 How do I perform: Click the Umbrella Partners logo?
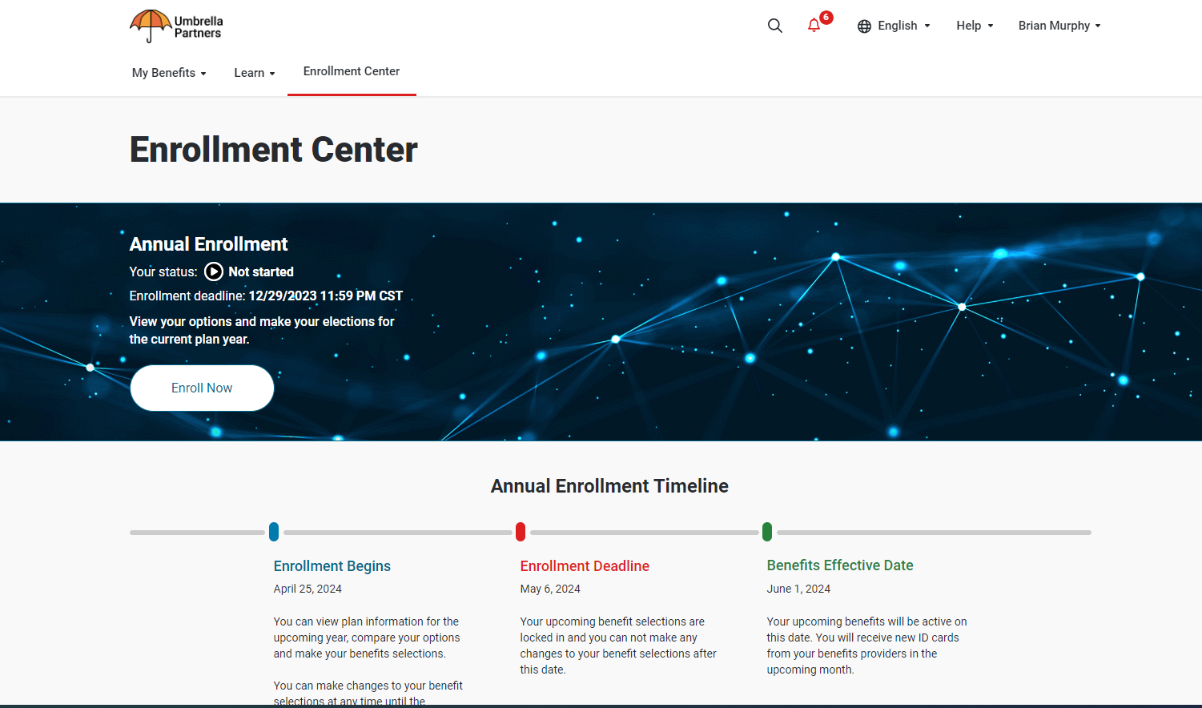(x=175, y=25)
